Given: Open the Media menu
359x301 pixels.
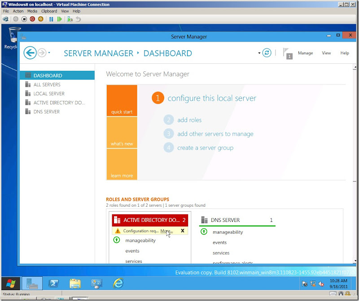Looking at the screenshot, I should (32, 11).
